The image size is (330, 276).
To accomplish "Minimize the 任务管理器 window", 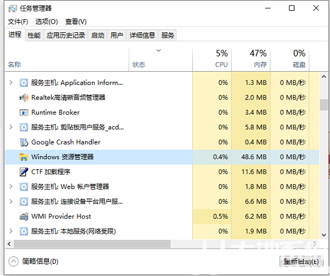I will pos(268,8).
